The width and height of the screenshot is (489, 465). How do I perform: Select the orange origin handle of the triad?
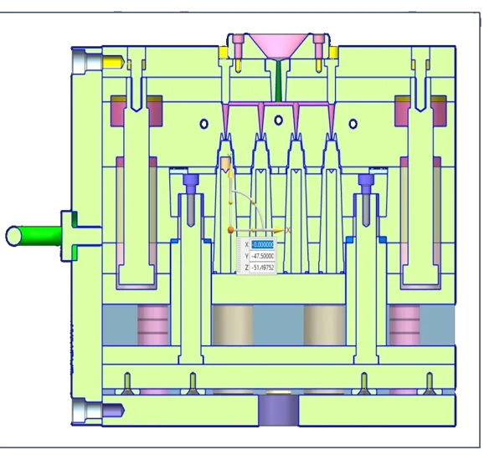coord(230,230)
